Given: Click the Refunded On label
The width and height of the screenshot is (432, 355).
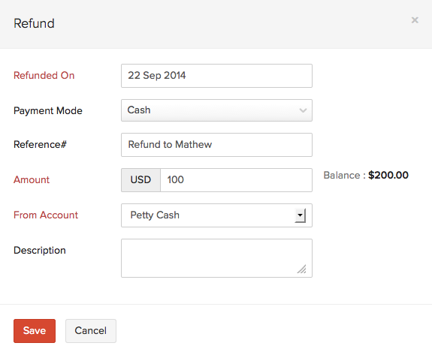Looking at the screenshot, I should coord(44,75).
